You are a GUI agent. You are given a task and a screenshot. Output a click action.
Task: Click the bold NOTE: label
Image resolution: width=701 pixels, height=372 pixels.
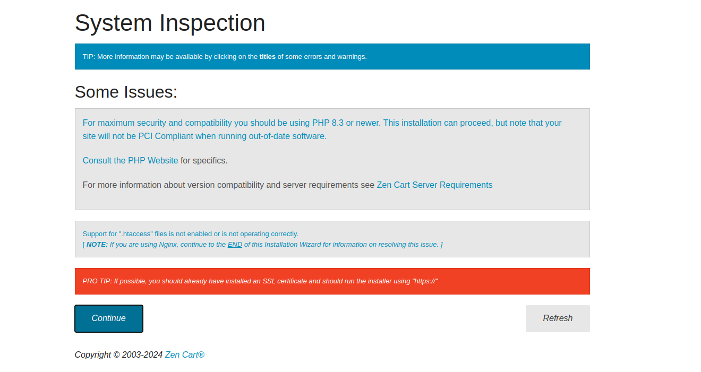(97, 244)
